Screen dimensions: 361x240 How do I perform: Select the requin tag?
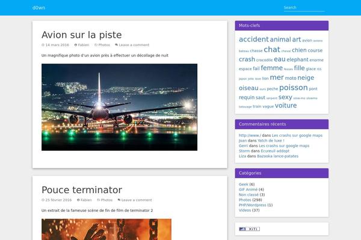pos(247,97)
